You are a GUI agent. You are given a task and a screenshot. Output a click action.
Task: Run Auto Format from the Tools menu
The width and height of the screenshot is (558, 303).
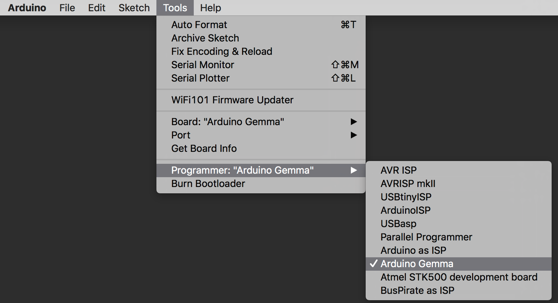[199, 25]
